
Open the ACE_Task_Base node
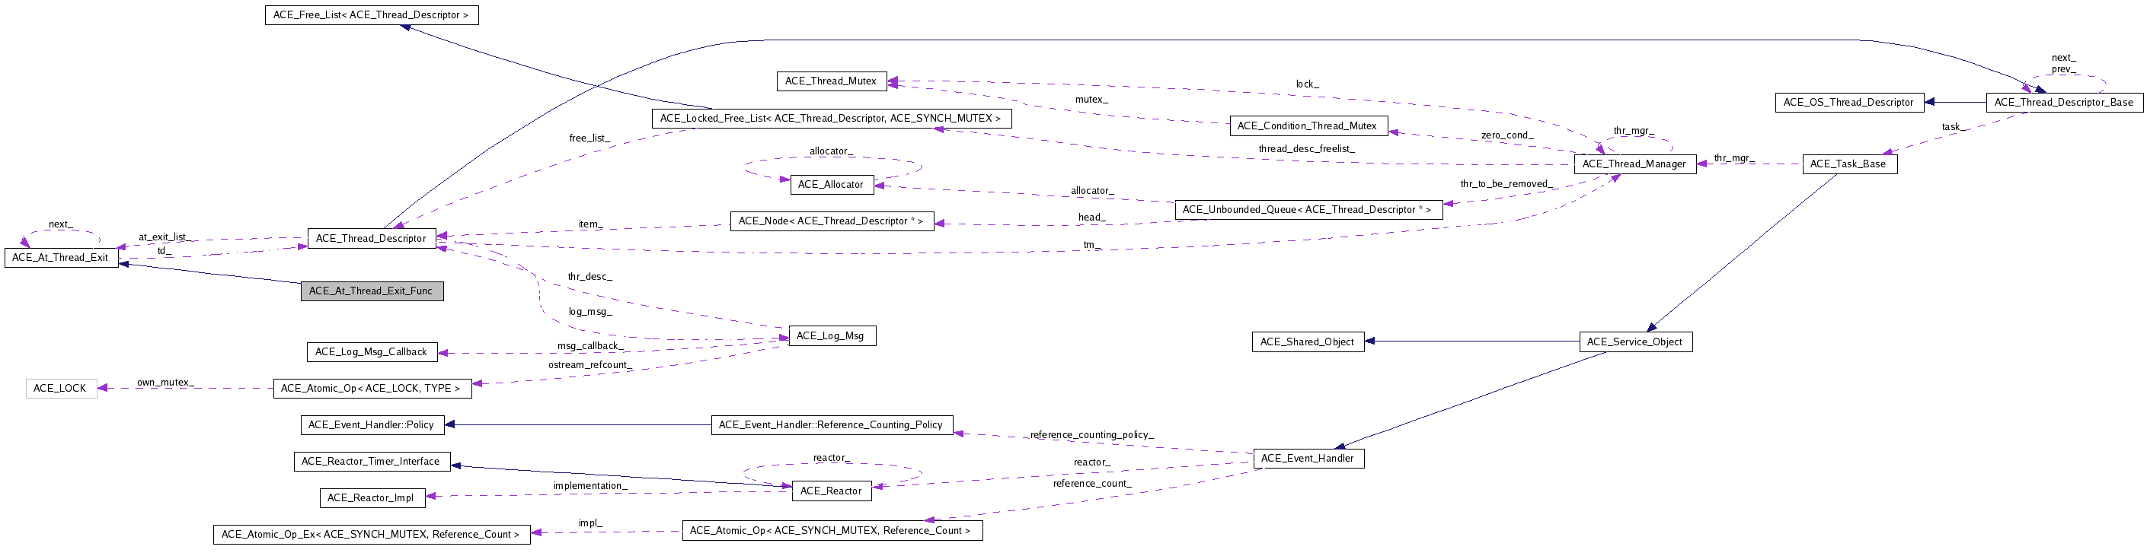click(1848, 164)
